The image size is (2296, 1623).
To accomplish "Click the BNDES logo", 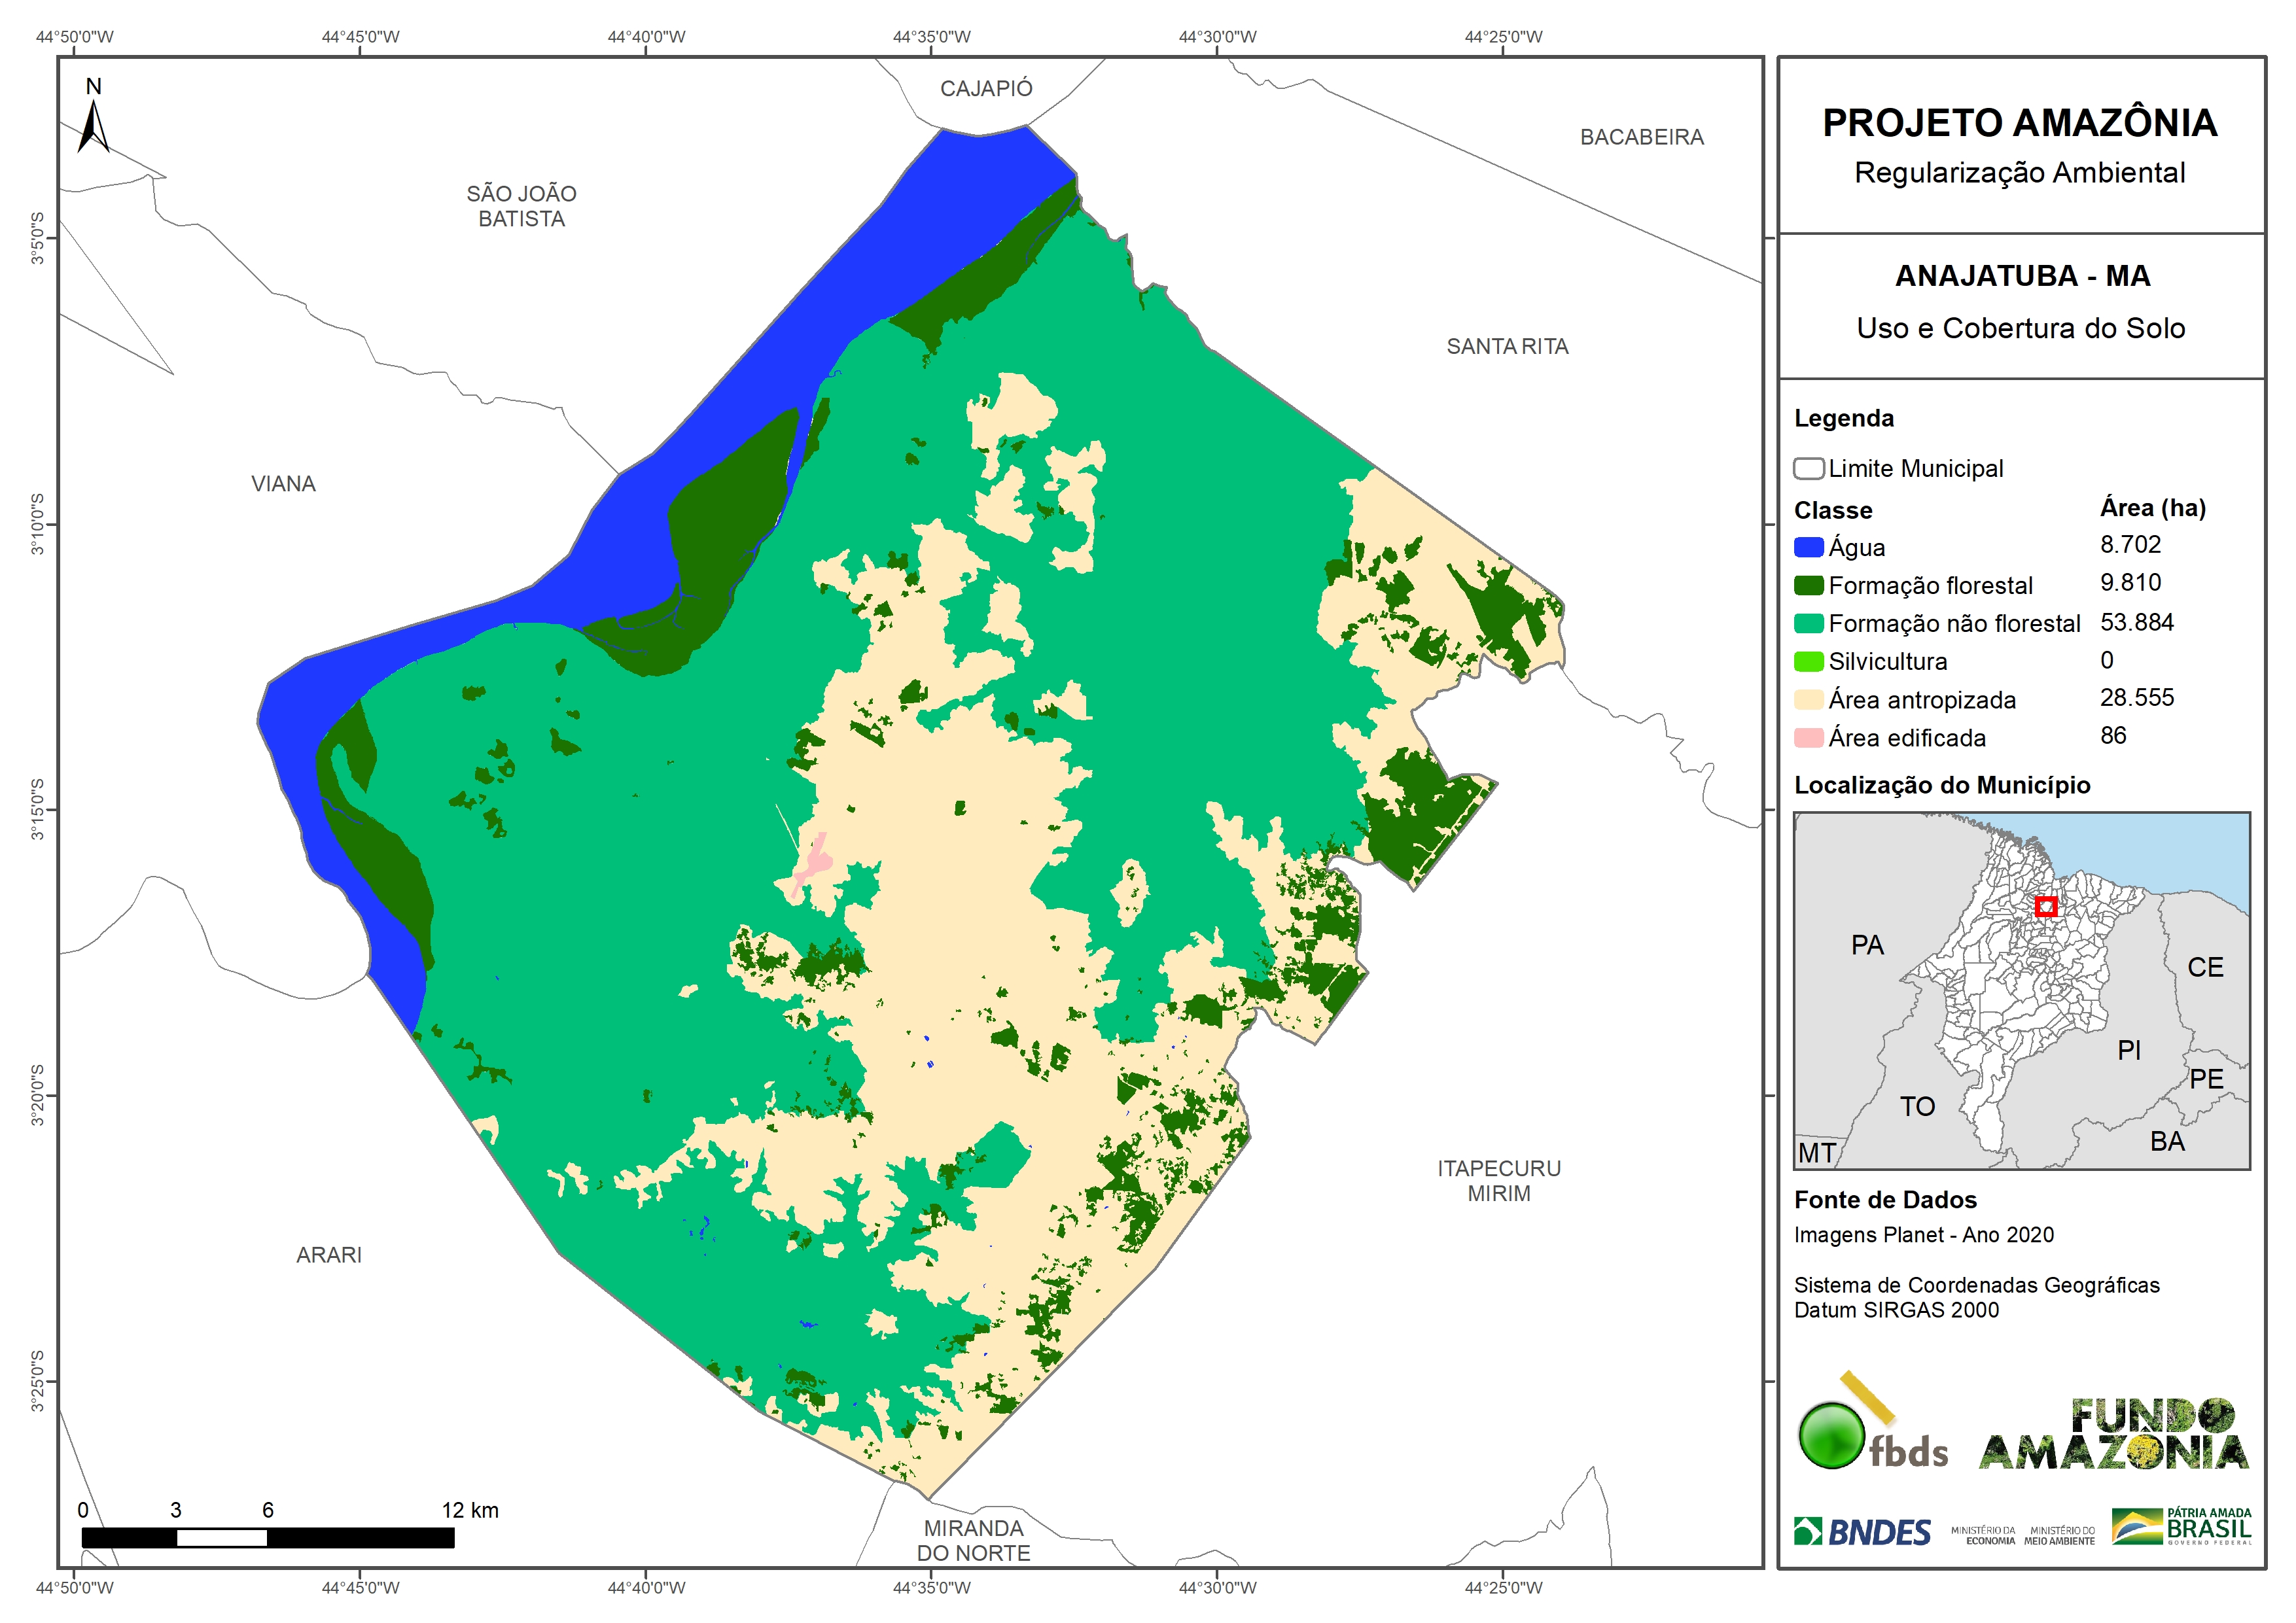I will (1862, 1532).
